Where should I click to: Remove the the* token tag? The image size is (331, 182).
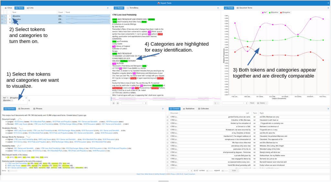point(8,98)
